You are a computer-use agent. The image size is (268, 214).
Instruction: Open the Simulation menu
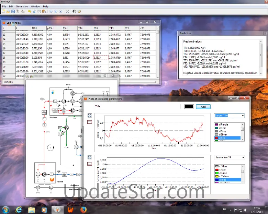click(22, 7)
